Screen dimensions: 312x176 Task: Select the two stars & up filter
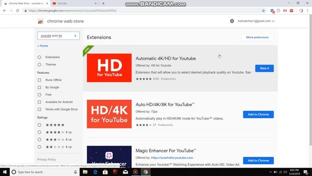tap(39, 147)
